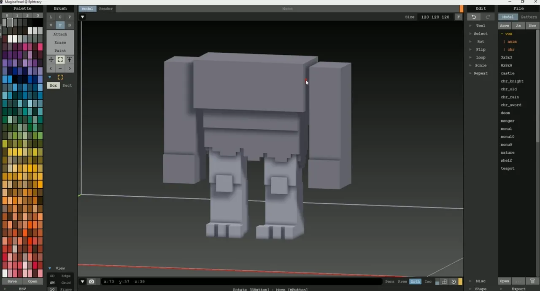Select palette page 3 tab
This screenshot has height=291, width=540.
pos(38,15)
